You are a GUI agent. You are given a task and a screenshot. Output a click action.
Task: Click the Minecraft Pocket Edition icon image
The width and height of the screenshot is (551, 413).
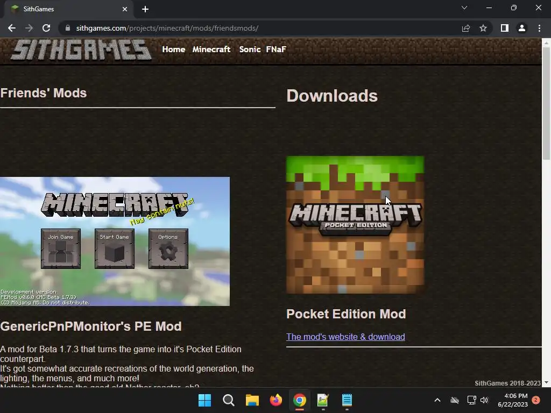(355, 225)
